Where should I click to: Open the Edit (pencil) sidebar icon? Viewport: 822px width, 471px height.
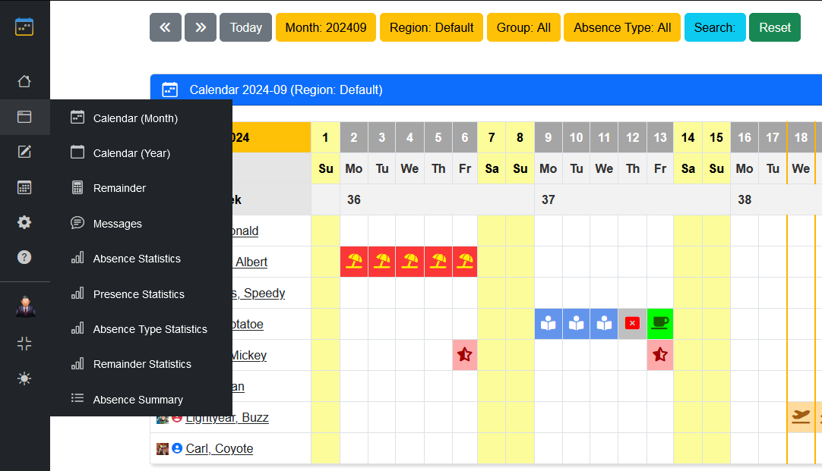(x=24, y=152)
